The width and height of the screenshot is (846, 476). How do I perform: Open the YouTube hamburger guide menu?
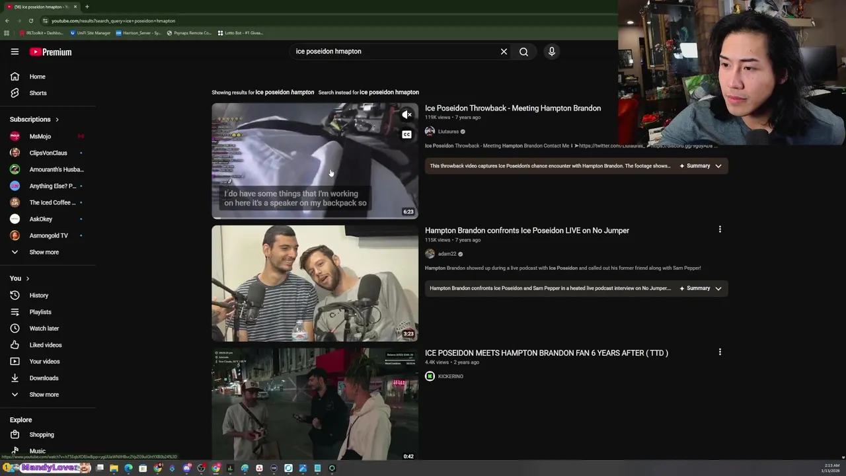[x=15, y=52]
